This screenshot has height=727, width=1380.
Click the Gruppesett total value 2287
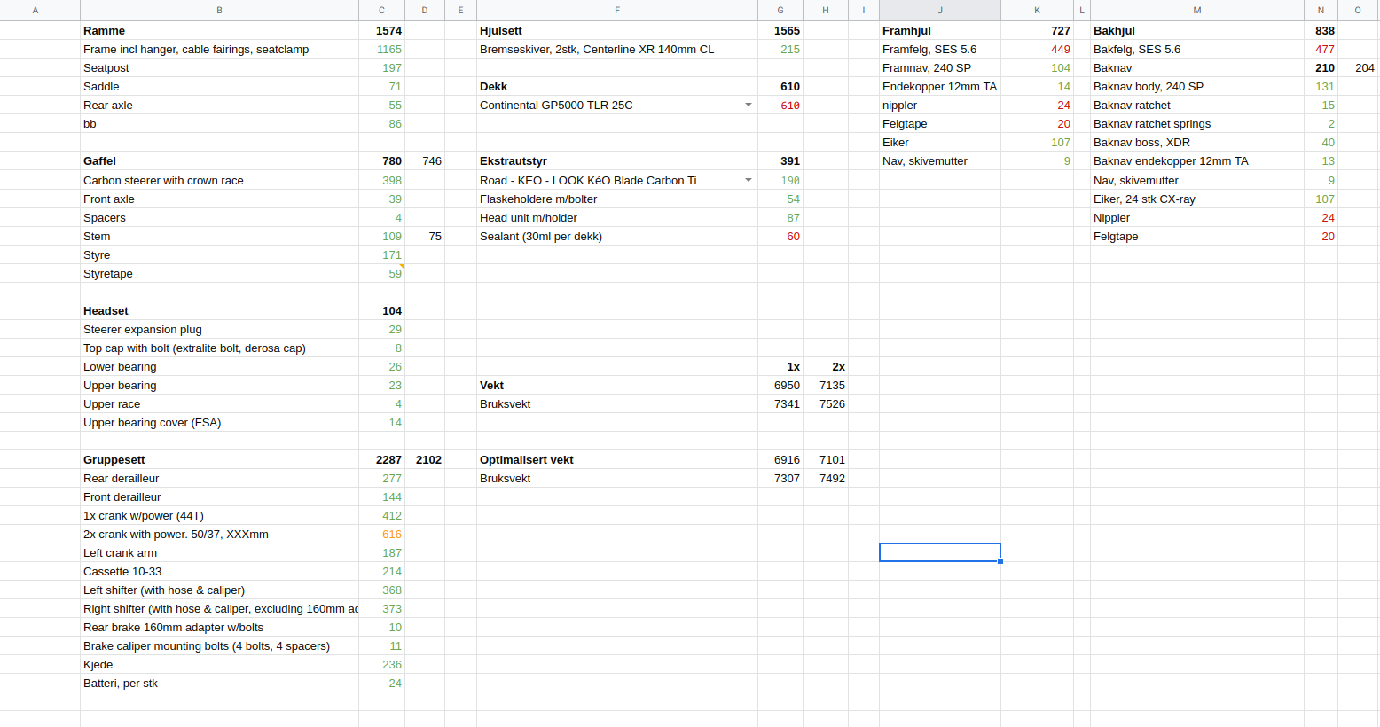pyautogui.click(x=382, y=459)
